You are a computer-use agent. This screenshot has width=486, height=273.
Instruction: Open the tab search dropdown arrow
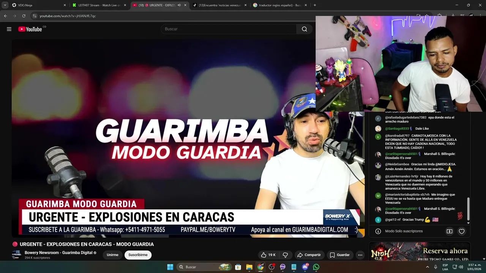[x=5, y=5]
